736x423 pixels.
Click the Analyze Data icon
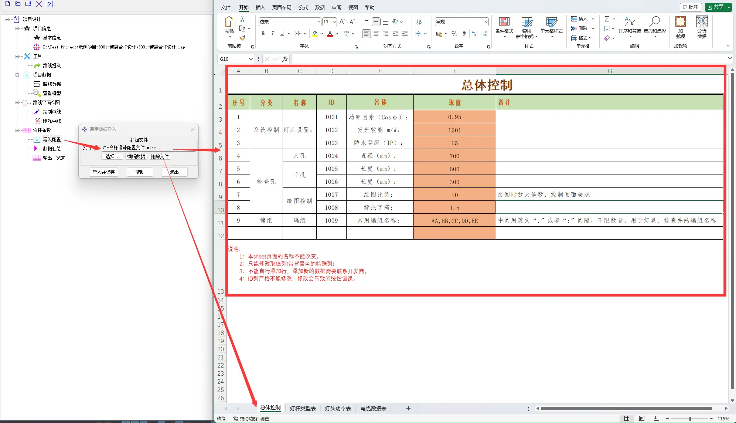(702, 22)
